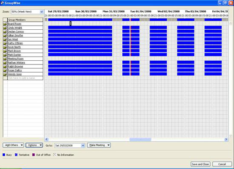Click the red current-time line on Tuesday
Image resolution: width=234 pixels, height=169 pixels.
point(131,47)
